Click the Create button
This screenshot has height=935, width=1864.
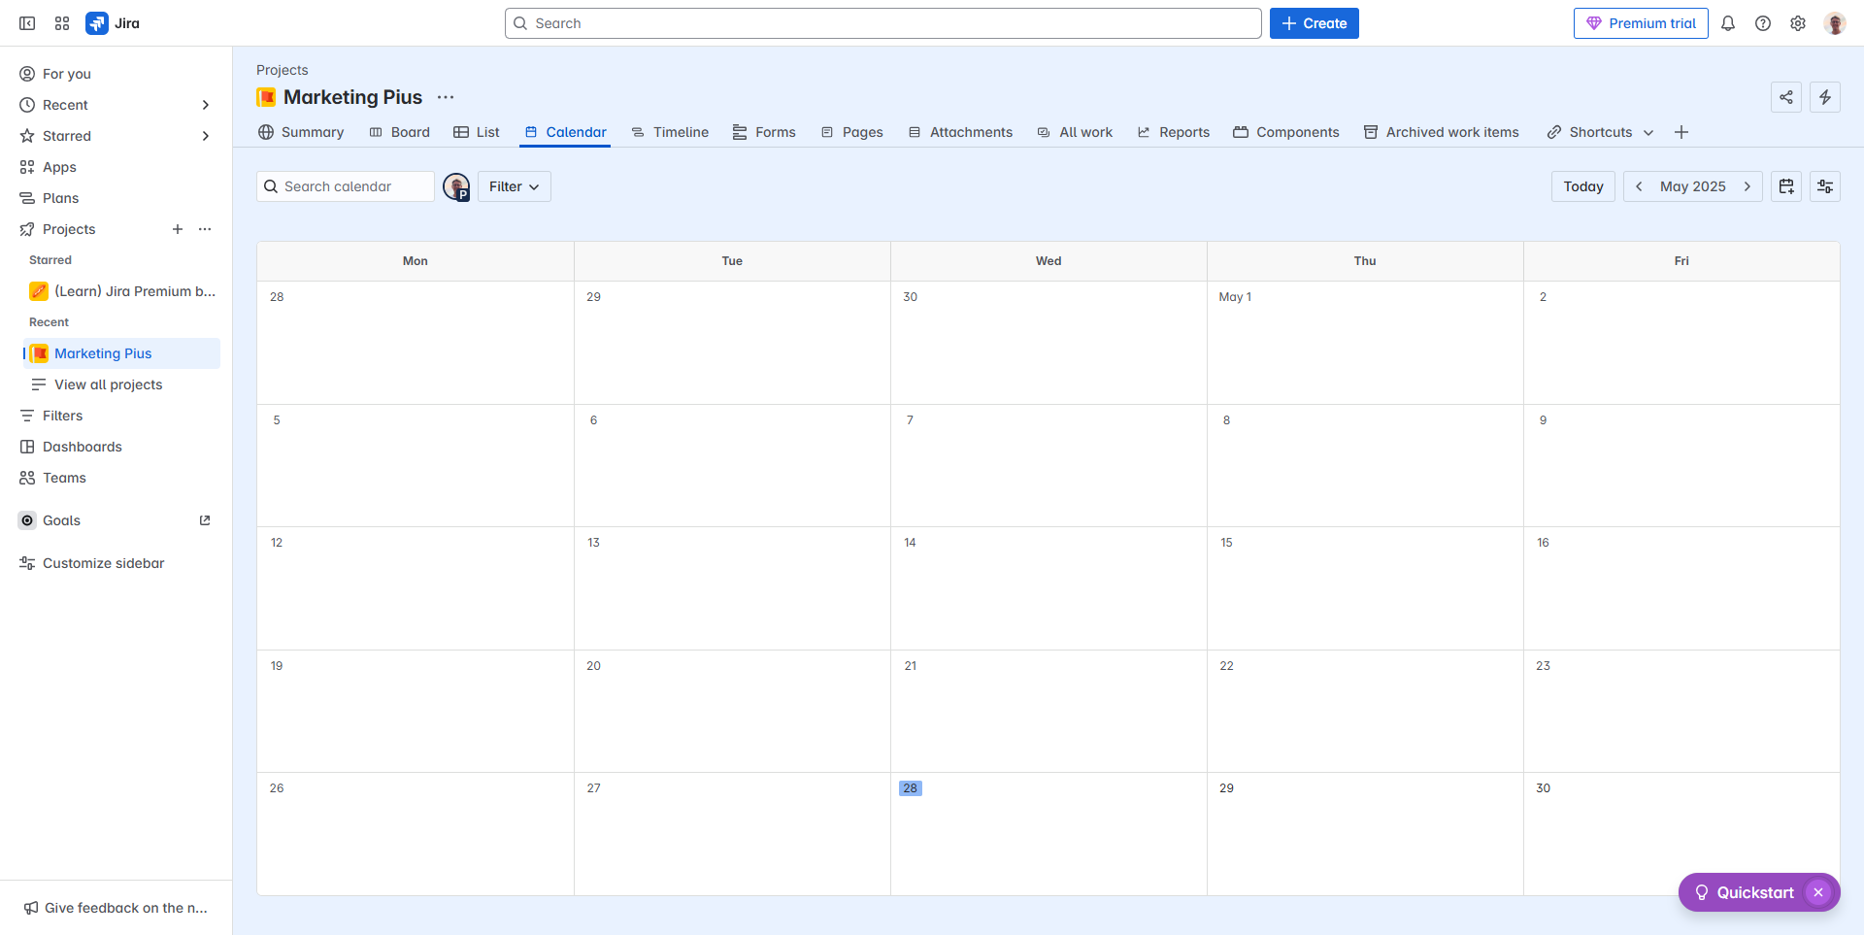point(1315,23)
